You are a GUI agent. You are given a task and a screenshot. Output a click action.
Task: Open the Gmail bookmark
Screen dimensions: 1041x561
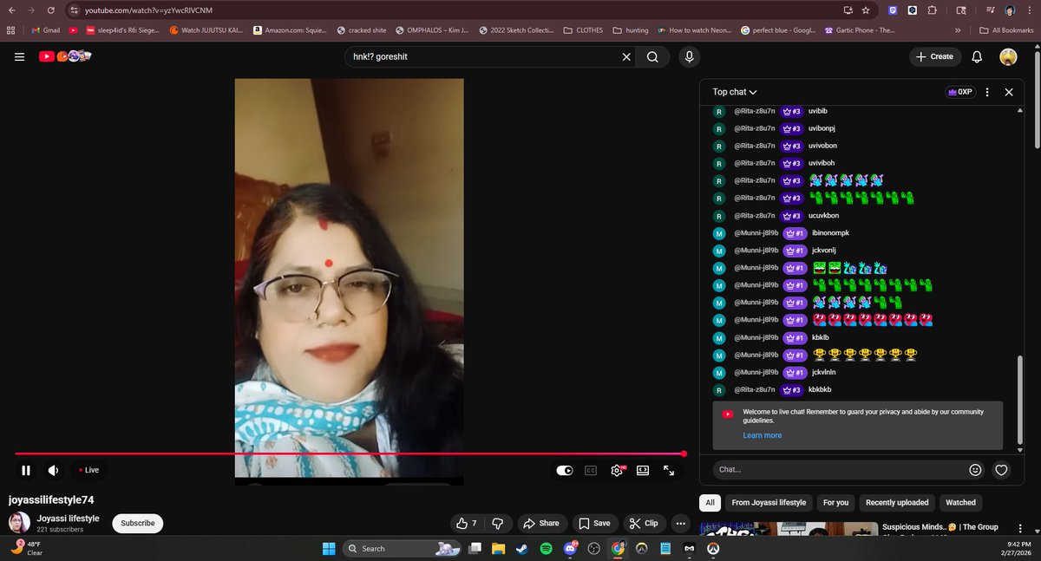point(45,29)
